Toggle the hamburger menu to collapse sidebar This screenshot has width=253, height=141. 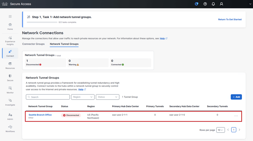pyautogui.click(x=10, y=16)
